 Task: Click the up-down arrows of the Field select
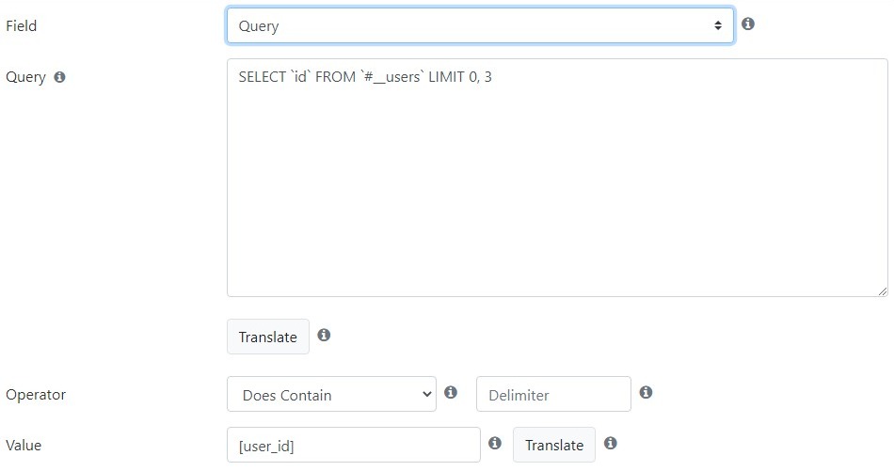(718, 25)
